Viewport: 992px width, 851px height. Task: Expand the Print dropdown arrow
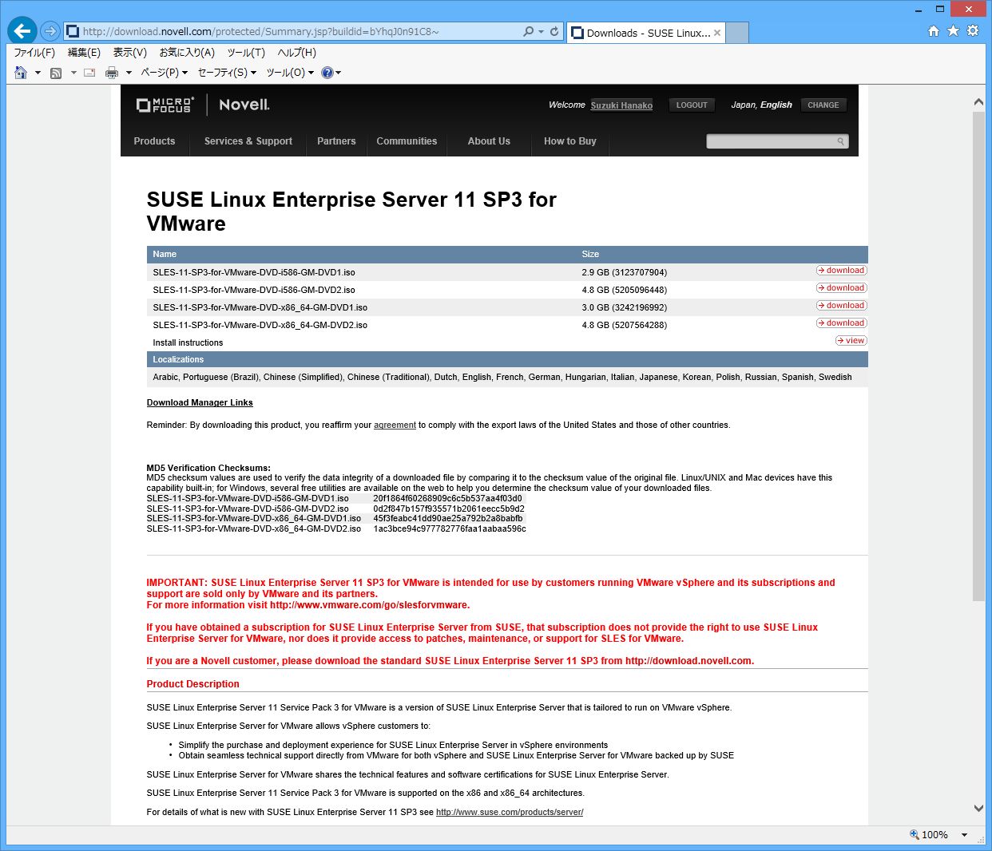[129, 73]
